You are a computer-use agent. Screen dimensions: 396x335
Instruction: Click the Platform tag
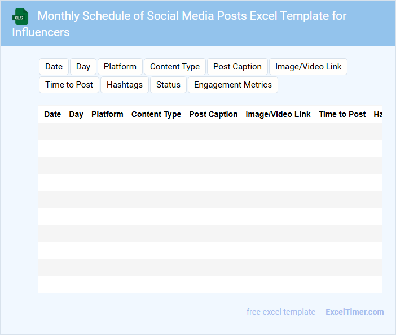coord(120,67)
